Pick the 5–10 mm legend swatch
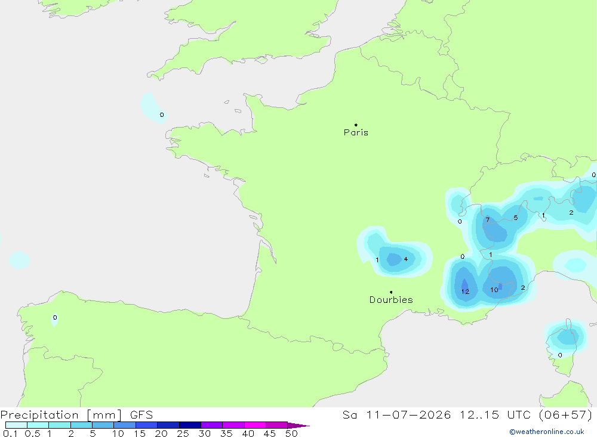Screen dimensions: 597x437 (103, 425)
